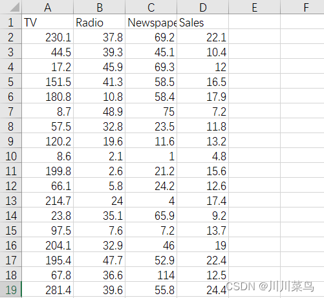
Task: Select cell with value 37.8
Action: (100, 37)
